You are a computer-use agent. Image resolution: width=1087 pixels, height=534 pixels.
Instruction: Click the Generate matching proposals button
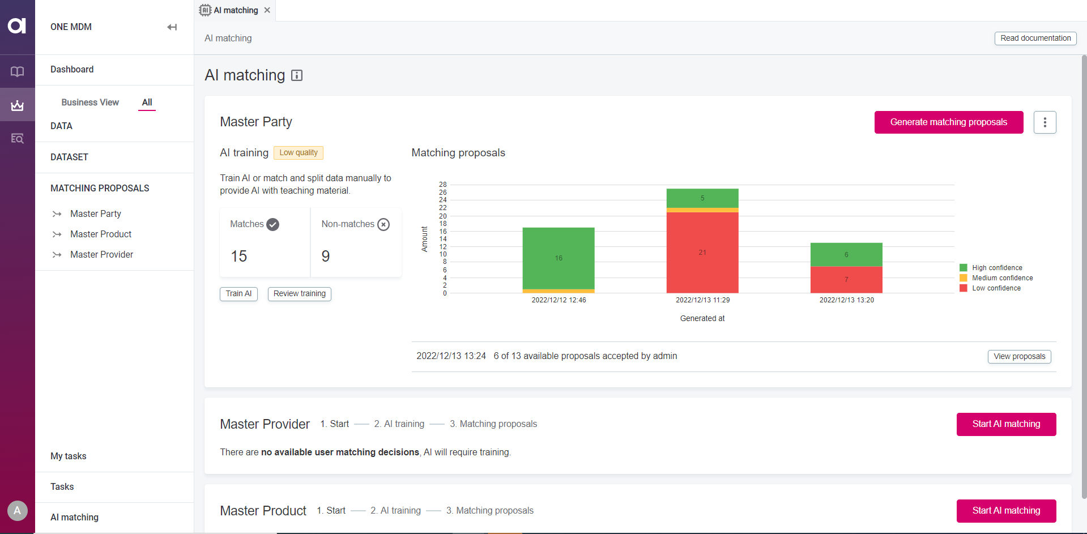[949, 122]
